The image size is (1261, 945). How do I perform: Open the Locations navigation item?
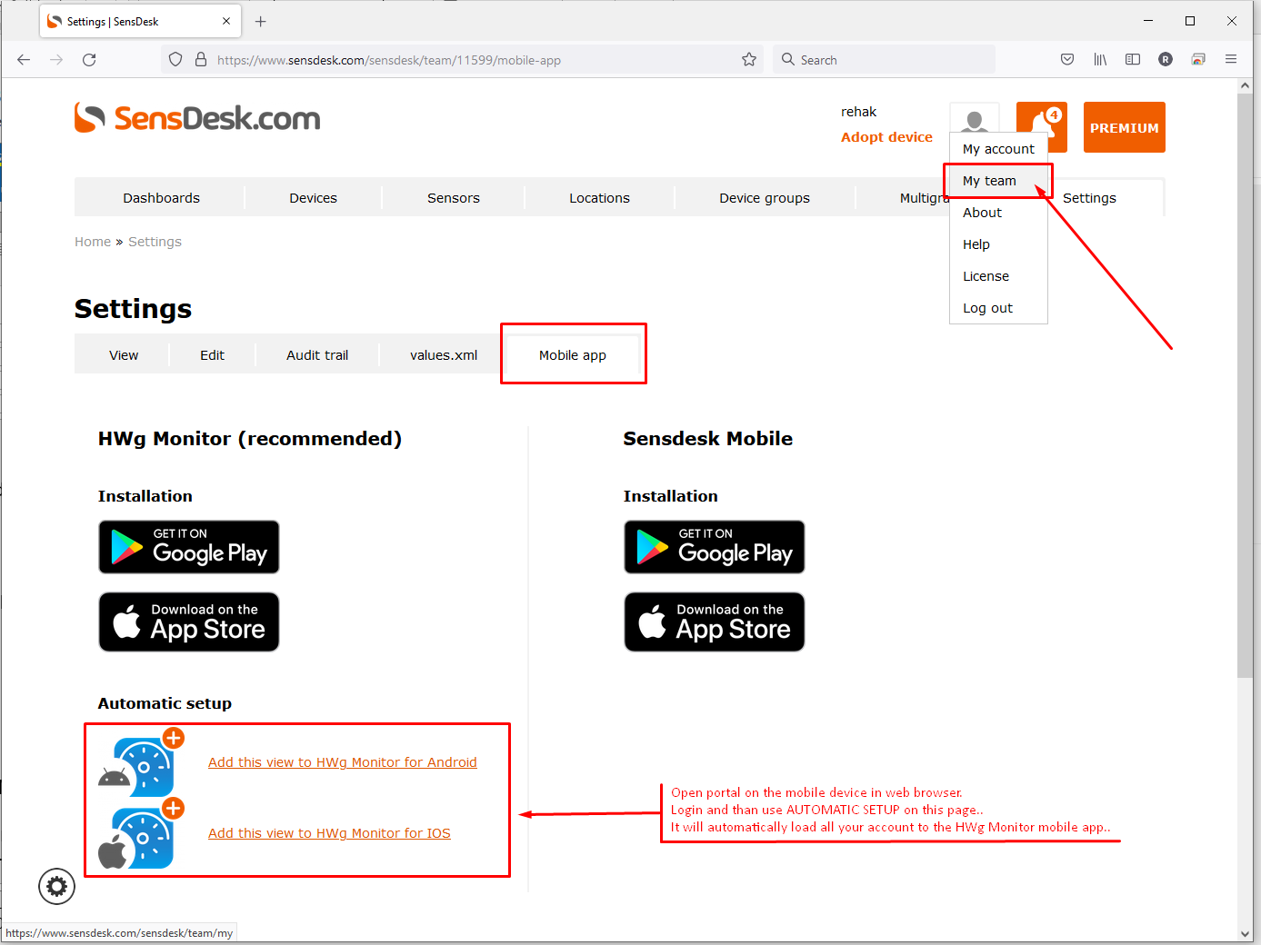pos(599,198)
